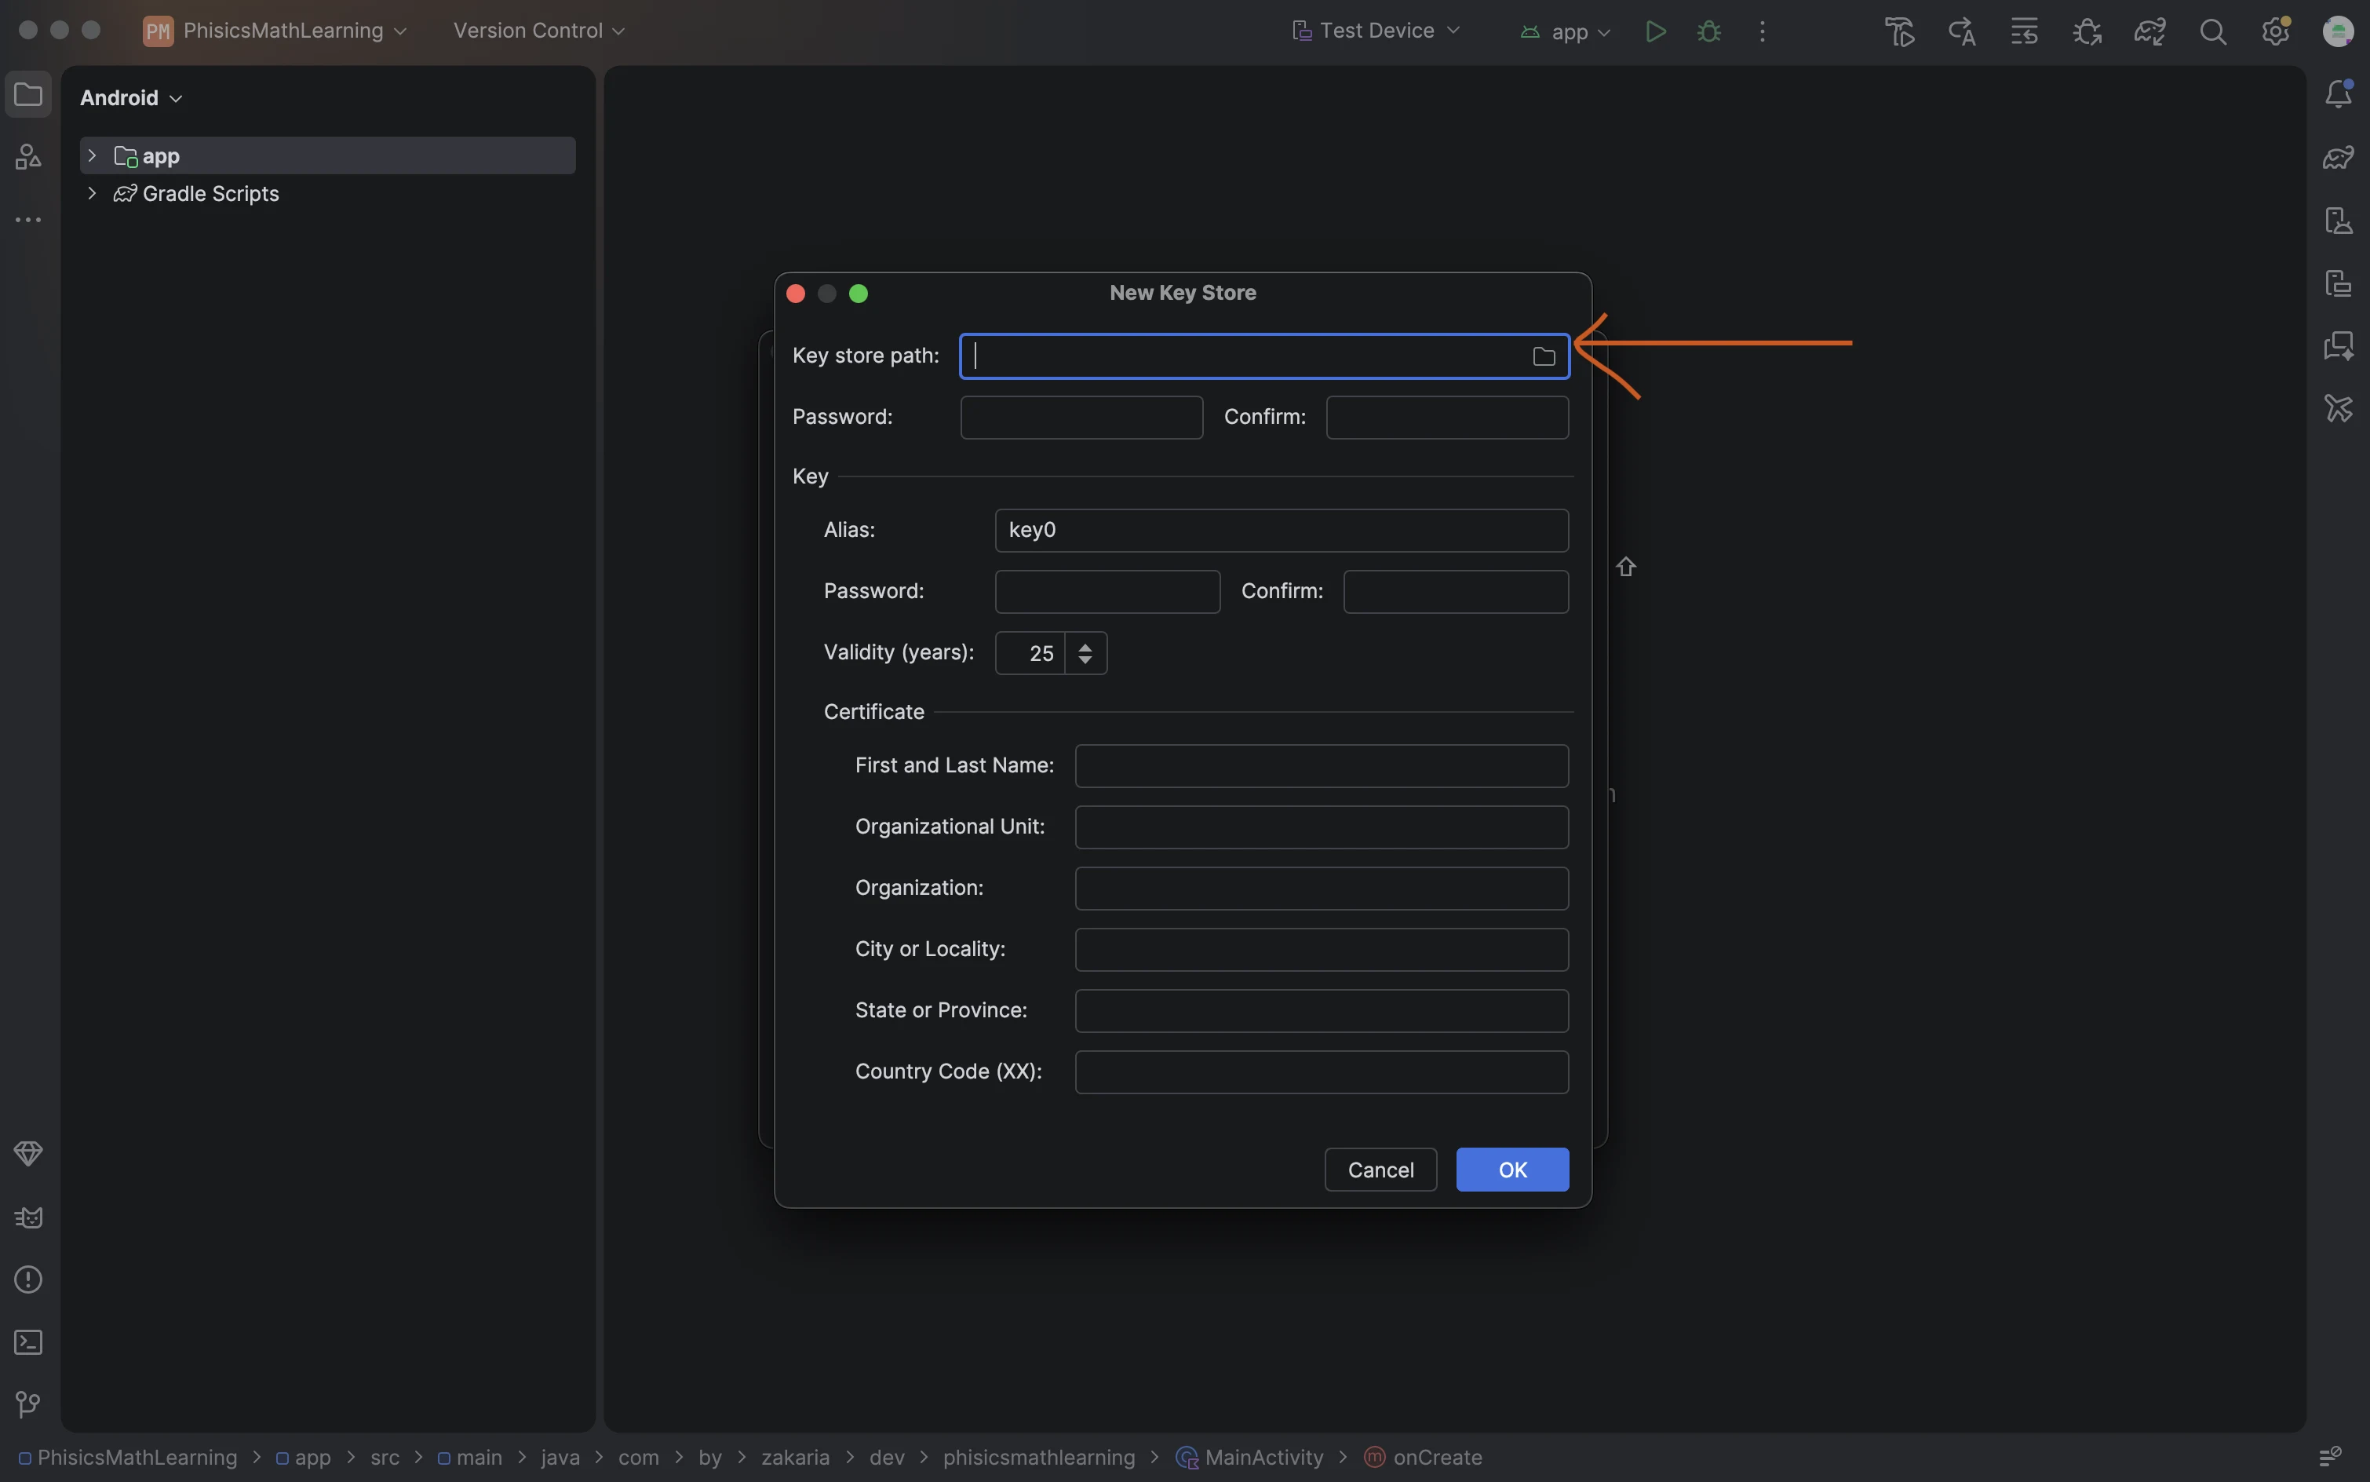Focus the keystore Confirm password field

[1447, 418]
